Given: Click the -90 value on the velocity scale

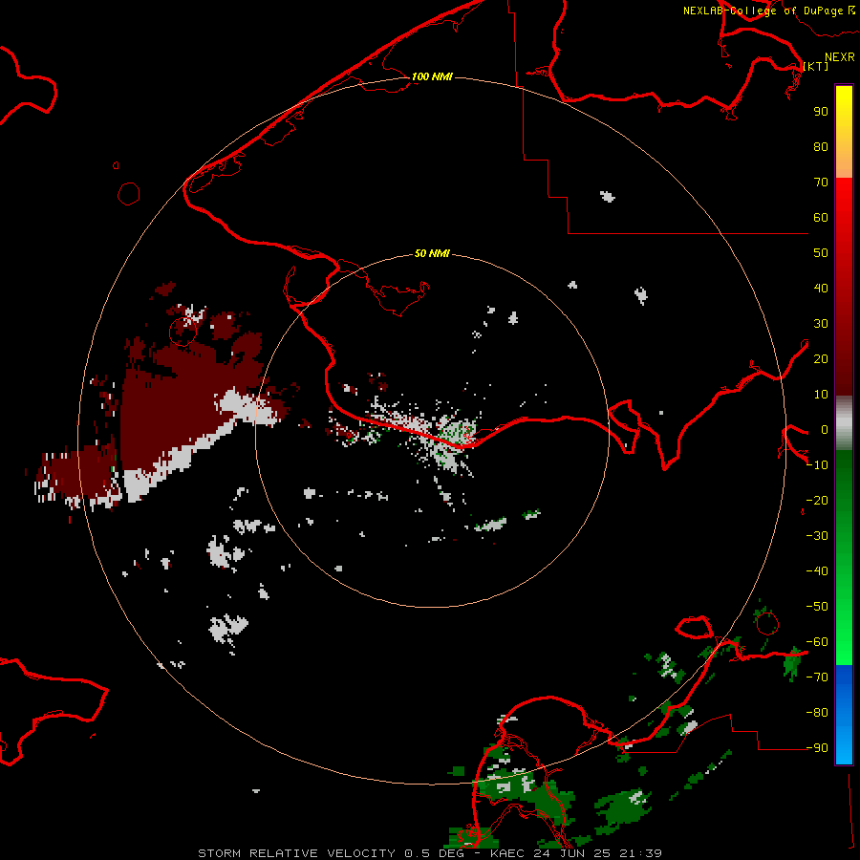Looking at the screenshot, I should [817, 748].
